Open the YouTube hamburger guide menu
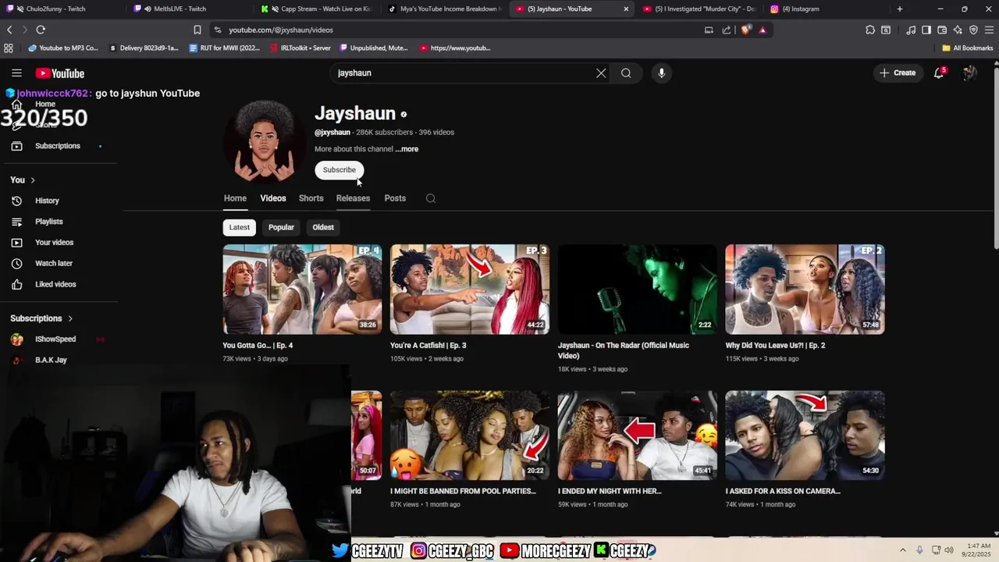Viewport: 999px width, 562px height. click(16, 73)
